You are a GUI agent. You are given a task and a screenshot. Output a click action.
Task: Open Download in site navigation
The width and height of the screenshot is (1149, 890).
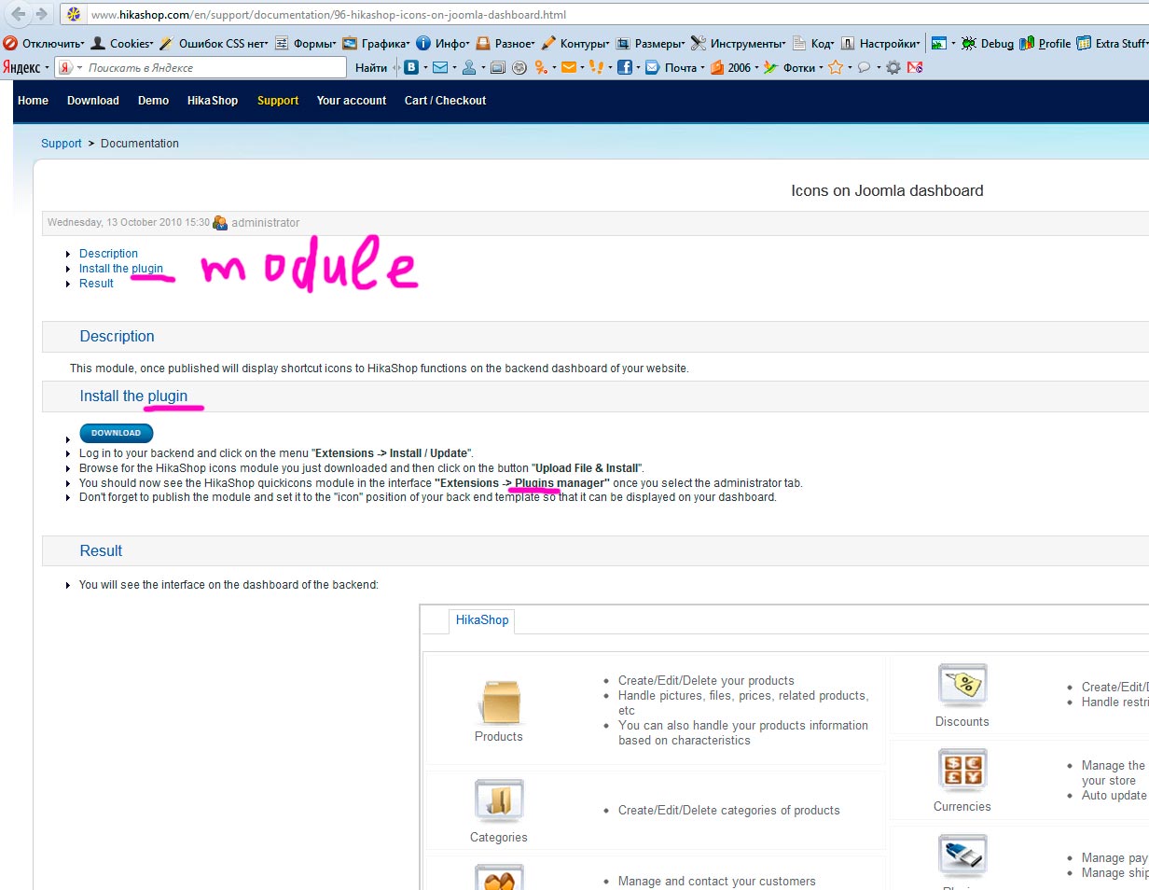coord(93,101)
